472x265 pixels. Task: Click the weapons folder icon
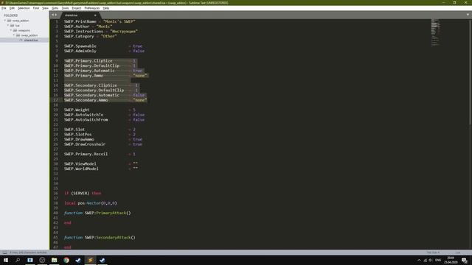pos(15,30)
